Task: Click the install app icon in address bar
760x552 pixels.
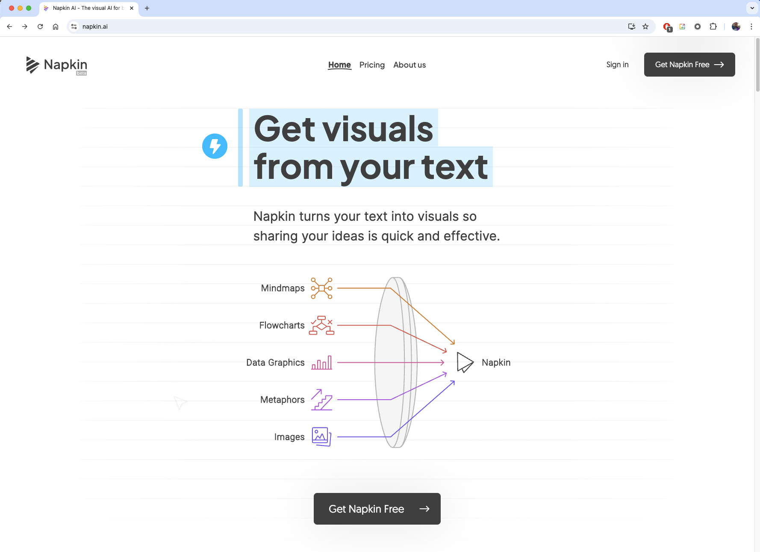Action: pyautogui.click(x=632, y=27)
